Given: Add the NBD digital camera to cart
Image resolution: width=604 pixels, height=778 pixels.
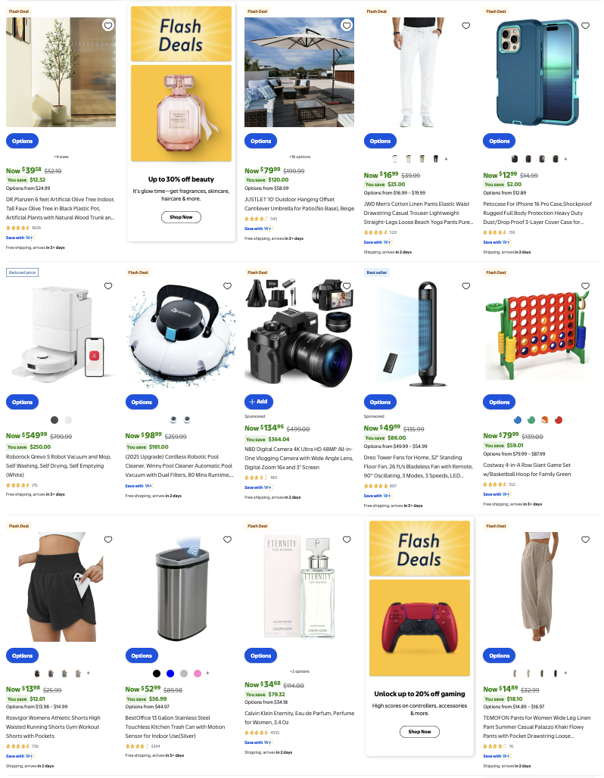Looking at the screenshot, I should 259,401.
